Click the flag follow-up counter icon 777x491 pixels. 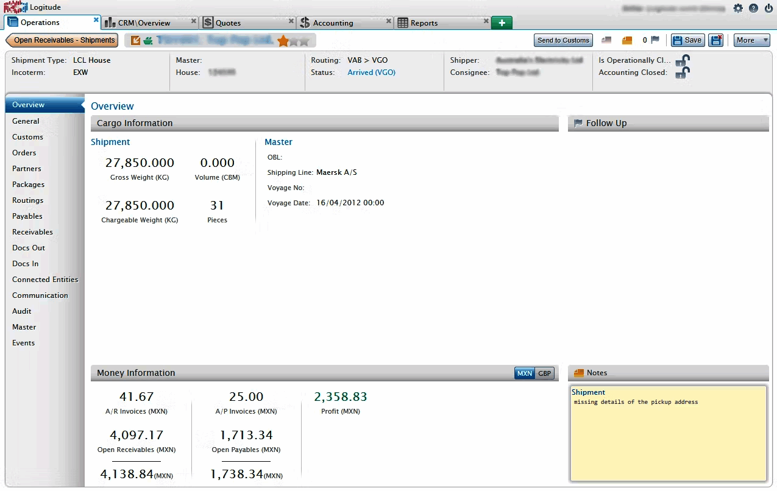(x=655, y=40)
